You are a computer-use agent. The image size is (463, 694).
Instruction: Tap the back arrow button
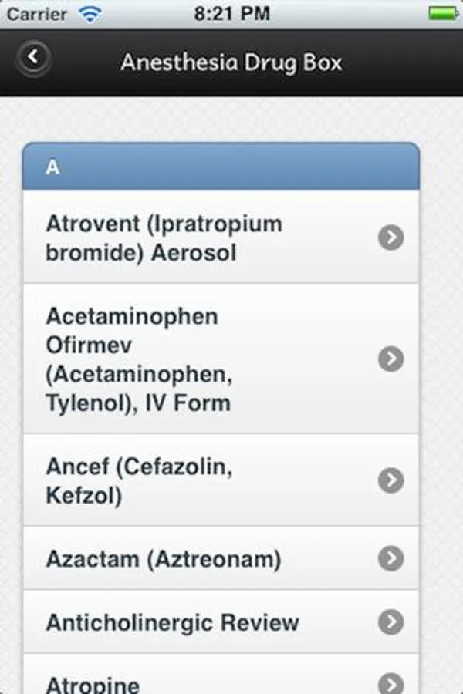click(33, 57)
